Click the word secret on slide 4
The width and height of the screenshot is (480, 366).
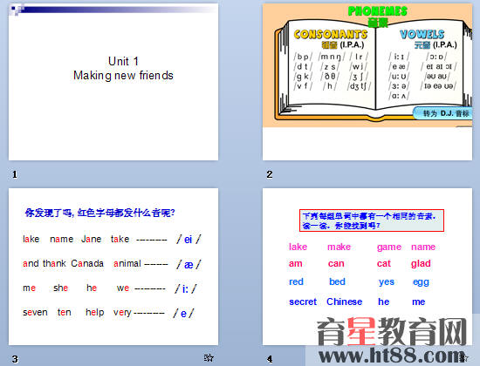[x=303, y=302]
